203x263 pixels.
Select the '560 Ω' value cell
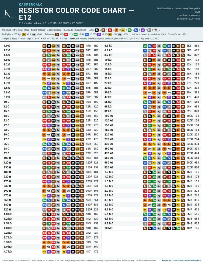tap(7, 200)
